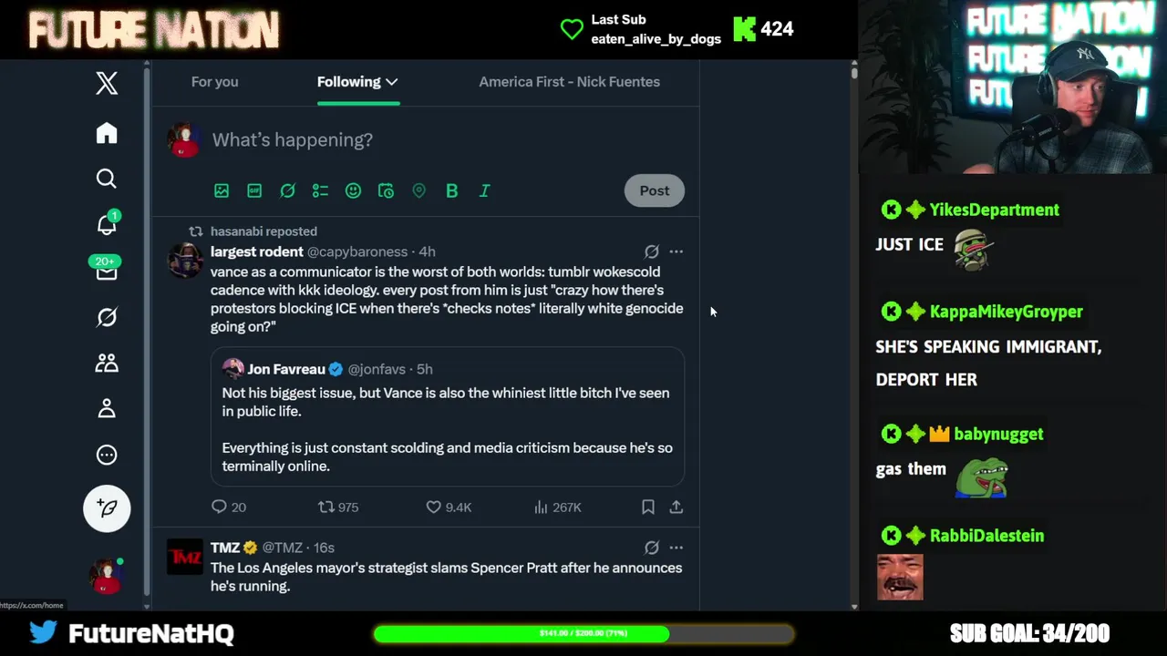Add image icon in post composer

(x=222, y=190)
